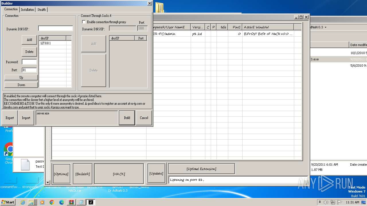This screenshot has width=367, height=206.
Task: Select the 3.exe file row in Explorer
Action: 338,59
